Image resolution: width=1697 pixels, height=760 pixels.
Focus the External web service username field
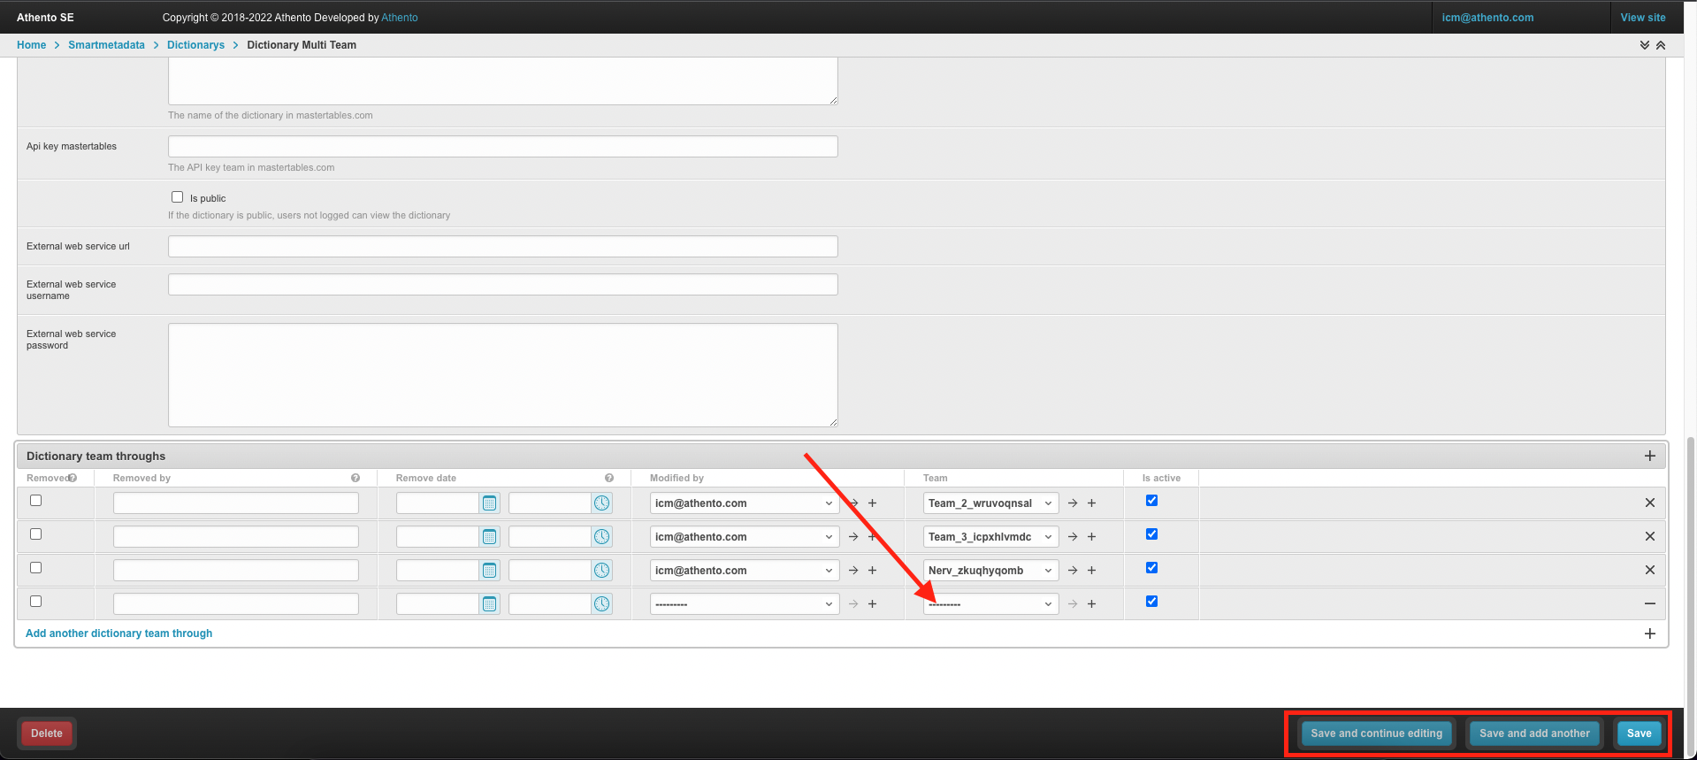tap(503, 285)
